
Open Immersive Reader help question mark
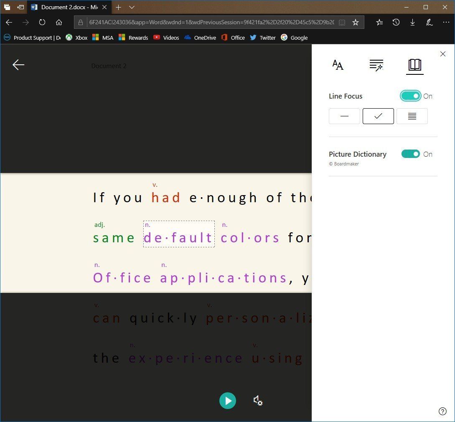coord(442,411)
